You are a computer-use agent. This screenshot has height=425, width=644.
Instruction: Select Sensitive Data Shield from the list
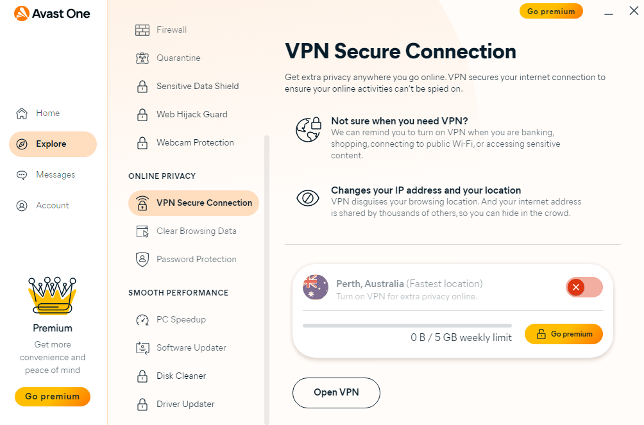tap(198, 87)
